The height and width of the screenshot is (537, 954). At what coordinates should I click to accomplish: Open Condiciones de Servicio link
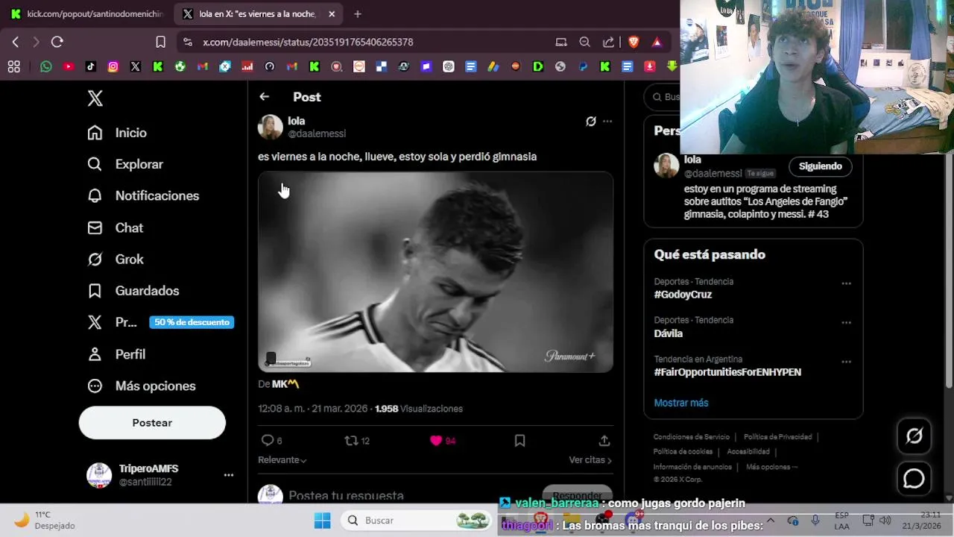[x=692, y=437]
